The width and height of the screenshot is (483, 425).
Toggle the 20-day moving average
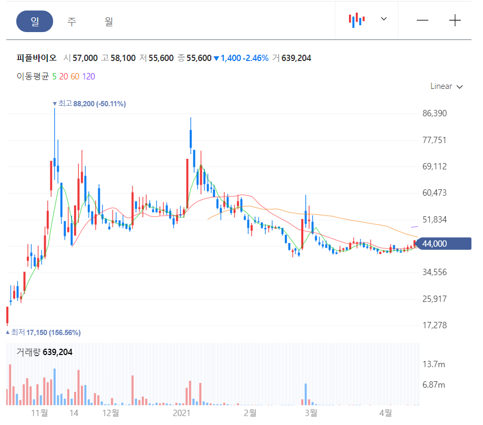click(64, 76)
